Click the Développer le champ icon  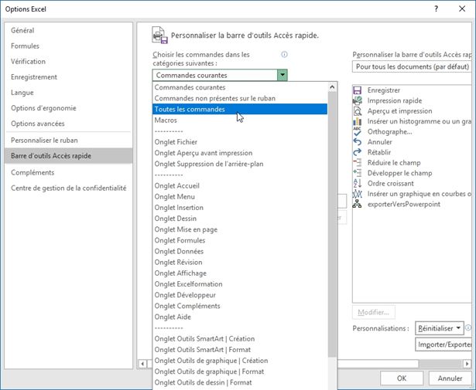pos(358,173)
